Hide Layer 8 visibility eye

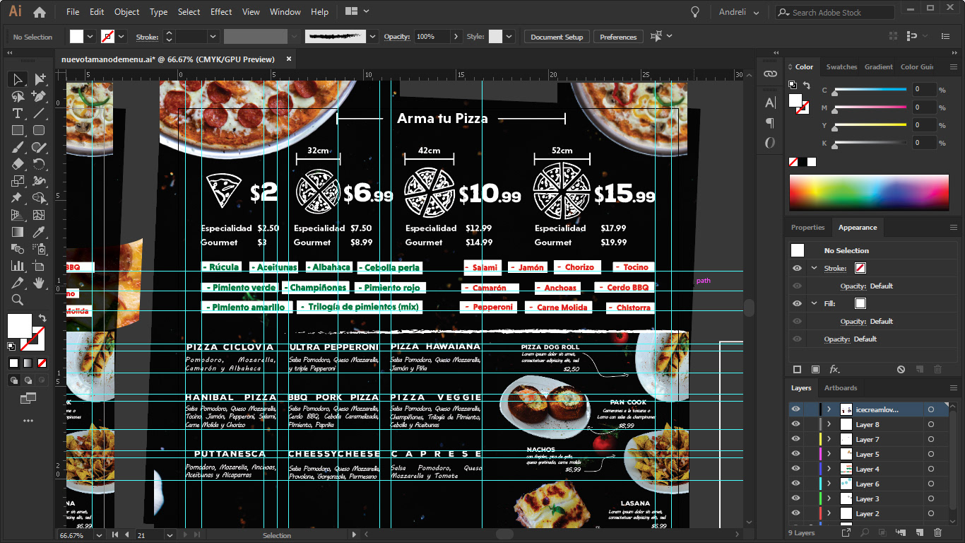[x=796, y=424]
